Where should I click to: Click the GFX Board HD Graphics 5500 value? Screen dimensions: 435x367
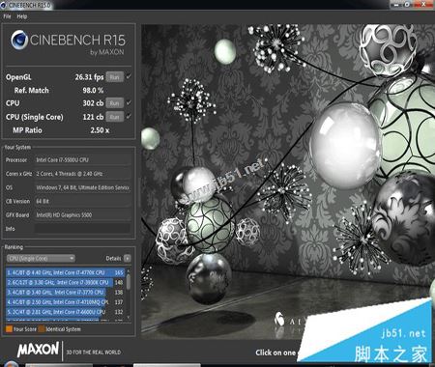(x=82, y=214)
